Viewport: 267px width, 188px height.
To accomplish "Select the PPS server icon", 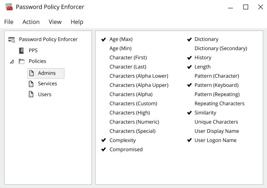I will [x=21, y=51].
